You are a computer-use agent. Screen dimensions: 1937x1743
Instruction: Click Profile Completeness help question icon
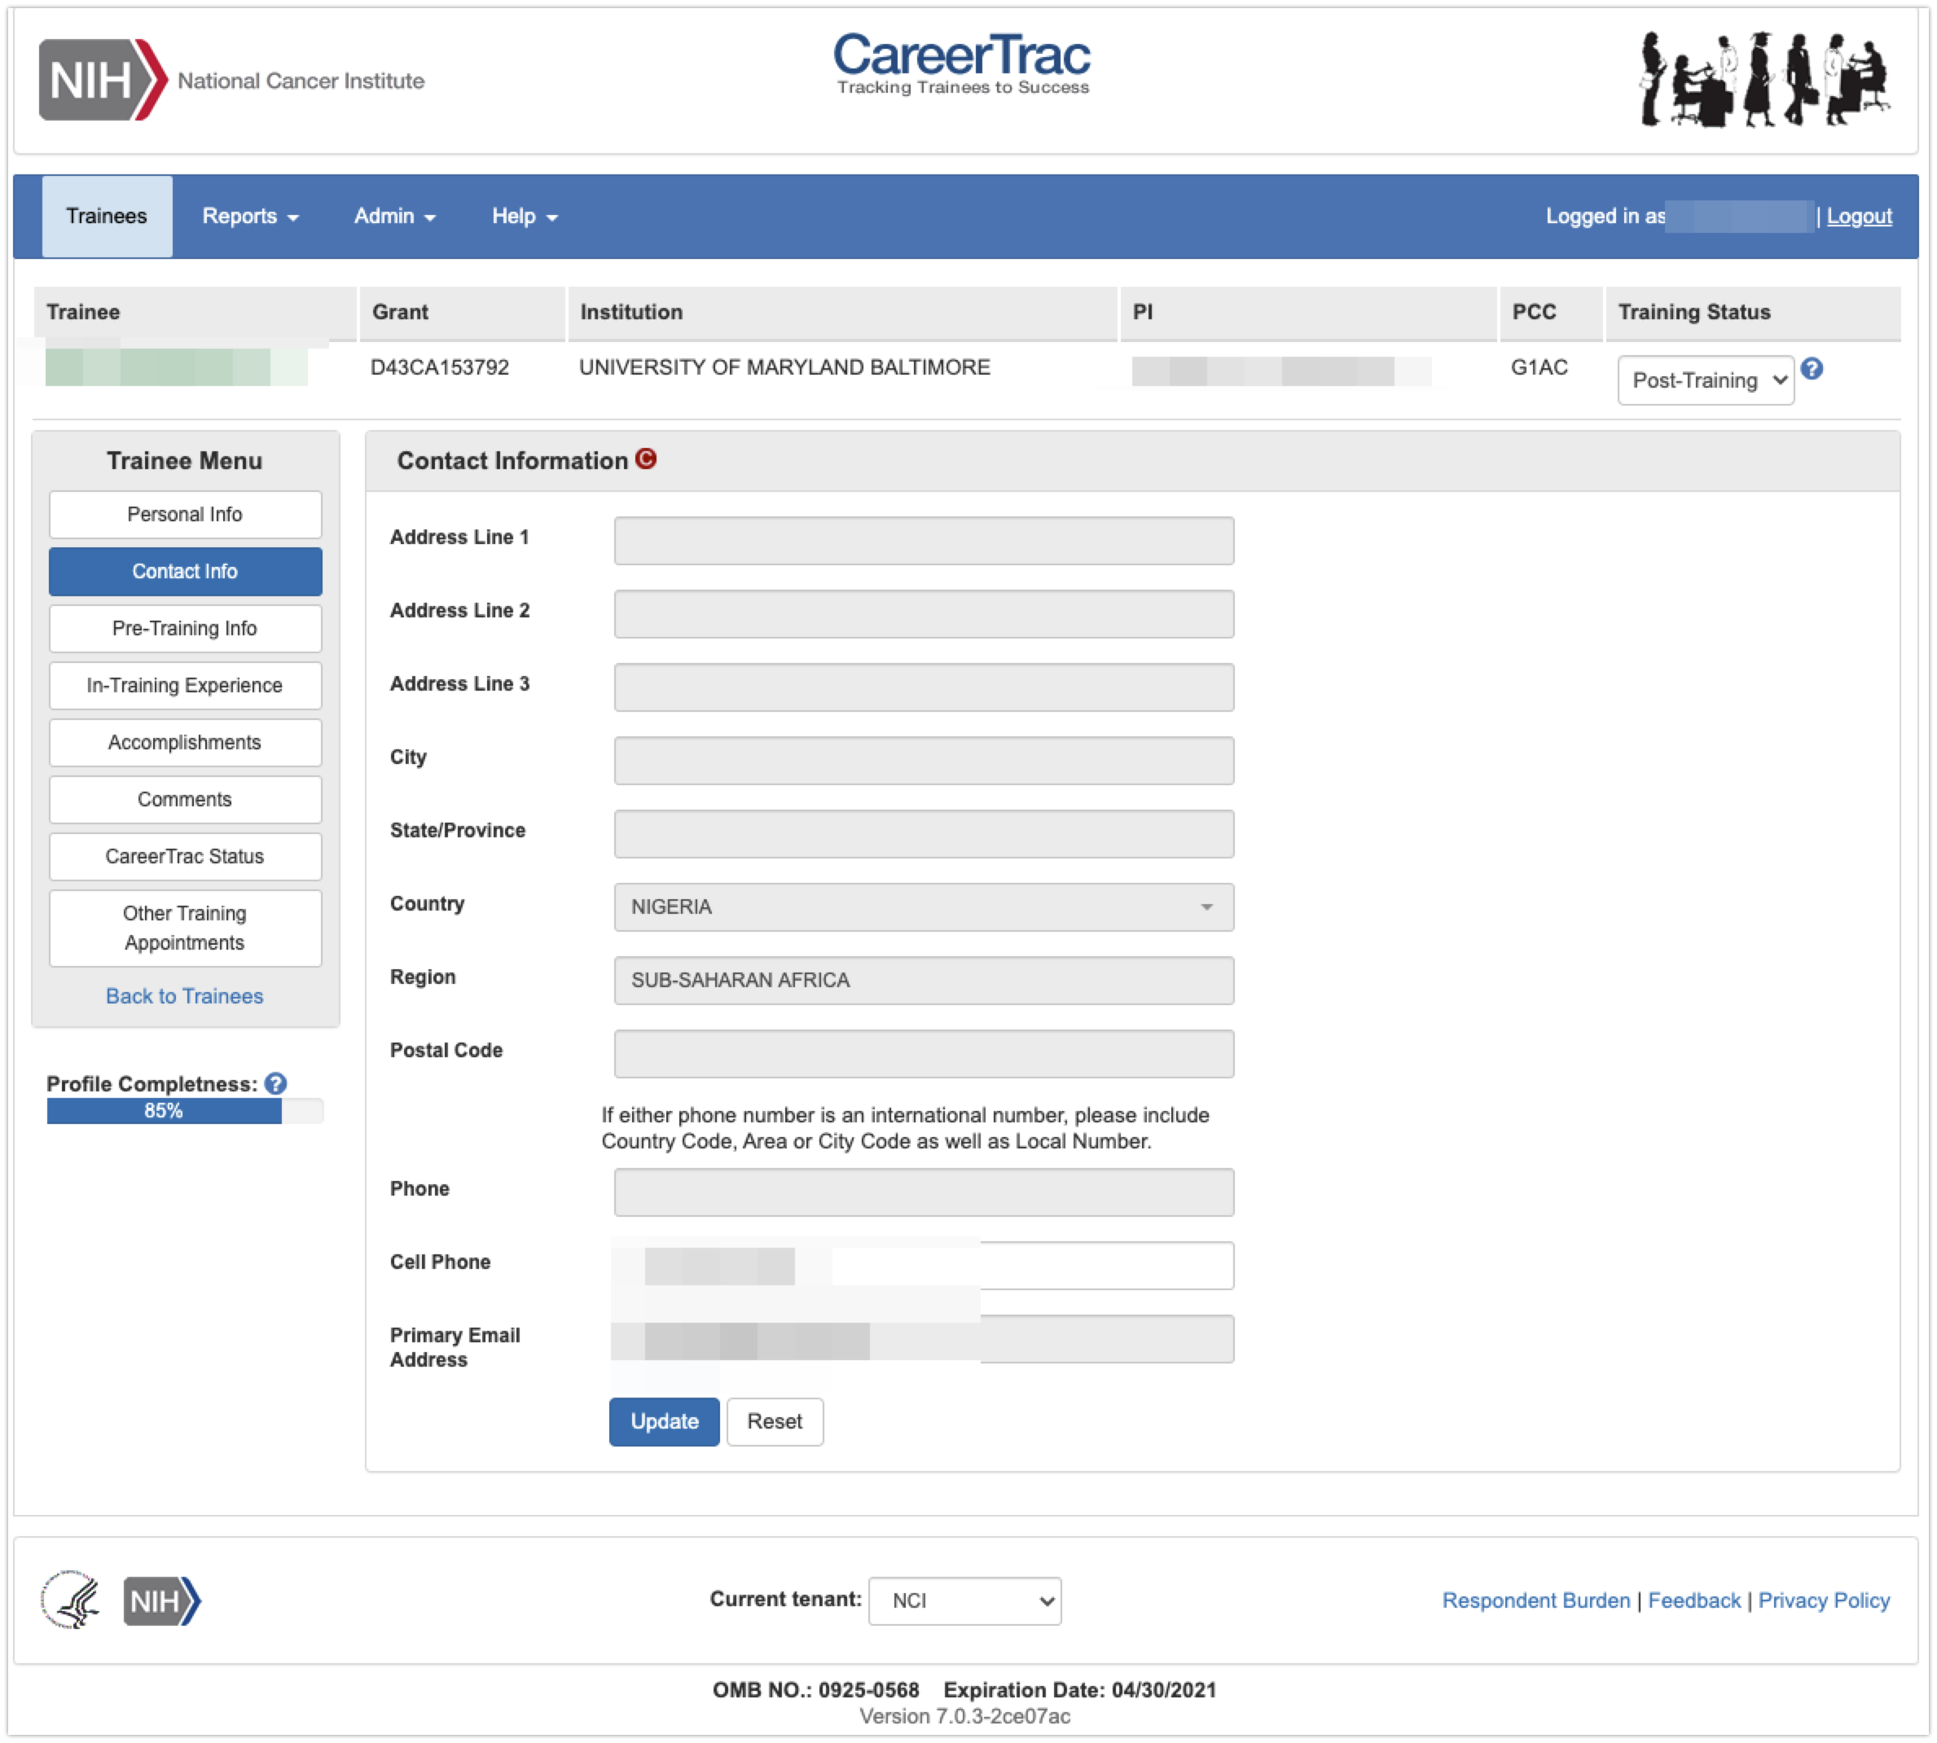point(276,1083)
